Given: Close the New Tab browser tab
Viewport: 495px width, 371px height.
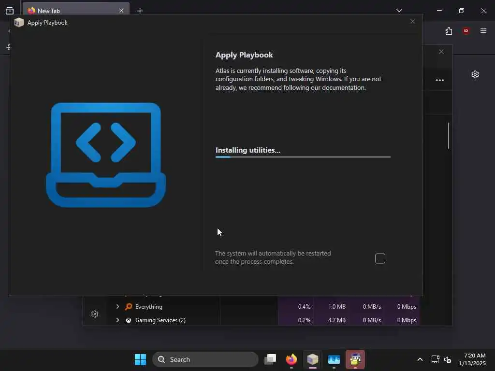Looking at the screenshot, I should 121,11.
